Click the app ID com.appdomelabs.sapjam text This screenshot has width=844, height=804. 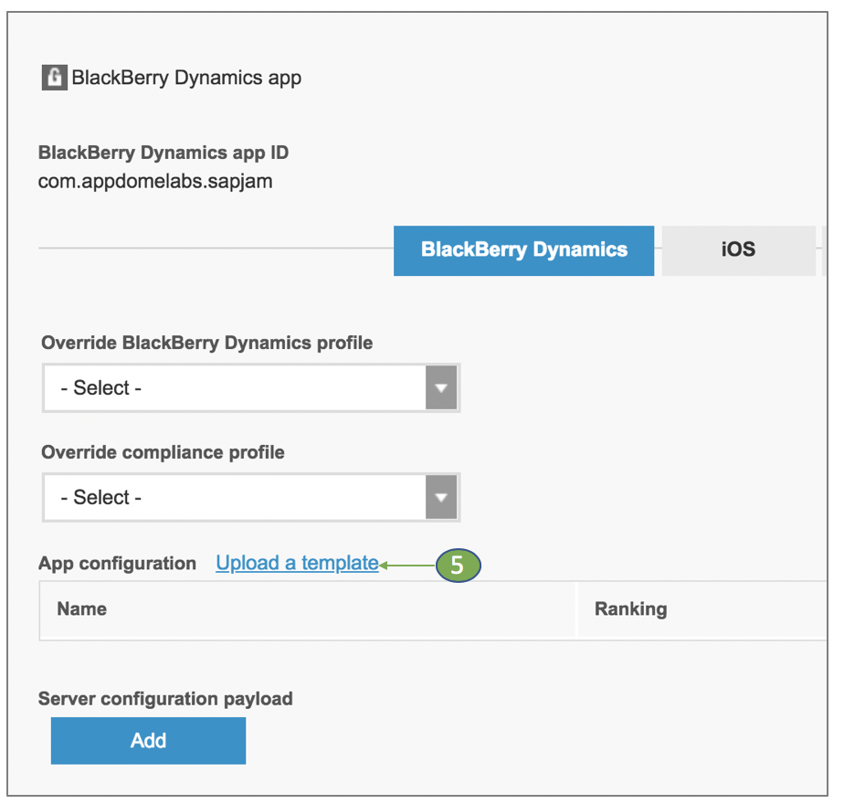(x=155, y=181)
